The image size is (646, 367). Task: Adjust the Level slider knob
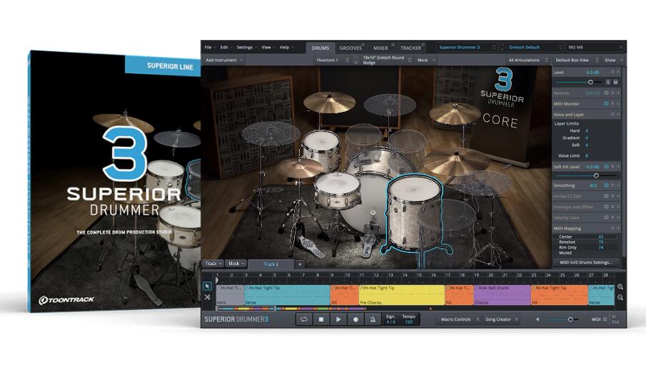point(590,82)
